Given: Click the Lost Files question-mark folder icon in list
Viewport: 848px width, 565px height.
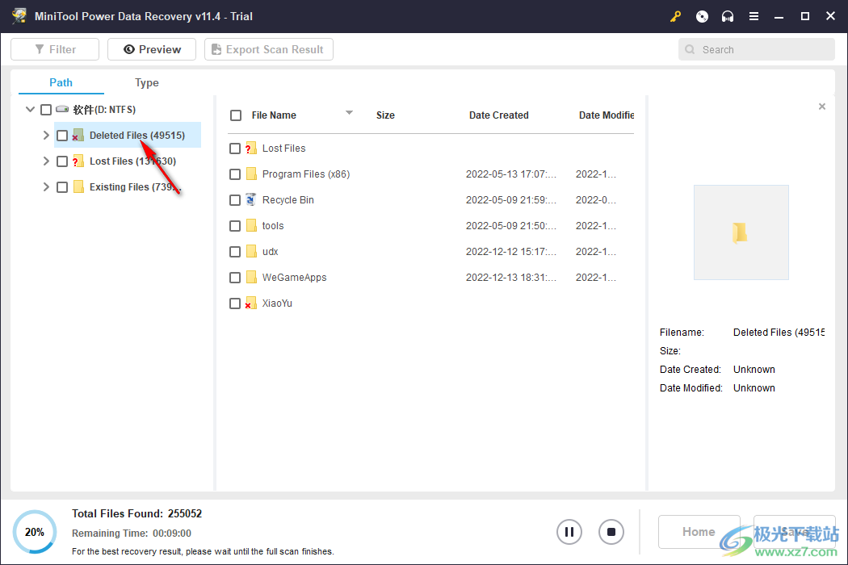Looking at the screenshot, I should click(251, 149).
